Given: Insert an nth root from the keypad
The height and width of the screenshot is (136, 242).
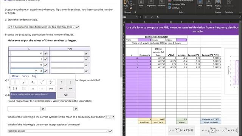Looking at the screenshot, I should (51, 82).
